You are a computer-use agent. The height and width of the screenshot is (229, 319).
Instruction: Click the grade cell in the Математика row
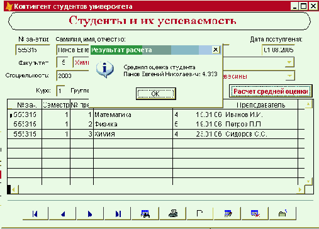point(176,114)
